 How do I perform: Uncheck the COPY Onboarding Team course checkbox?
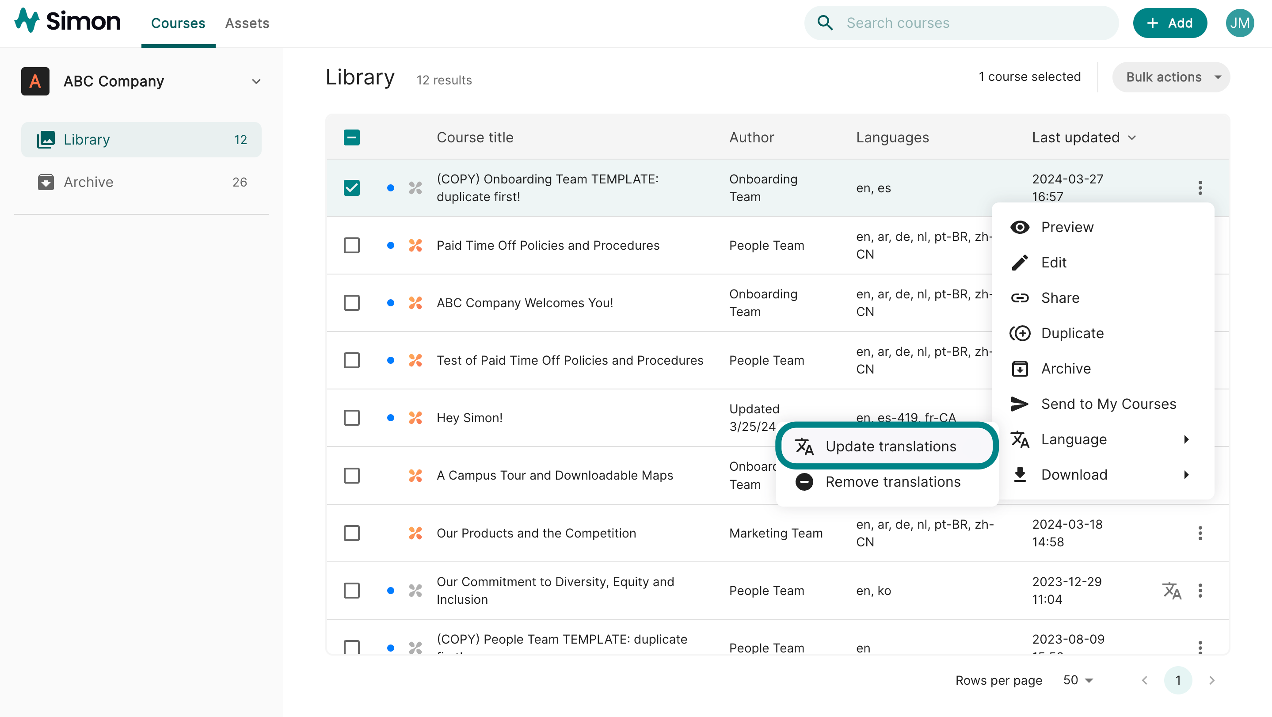click(x=351, y=187)
